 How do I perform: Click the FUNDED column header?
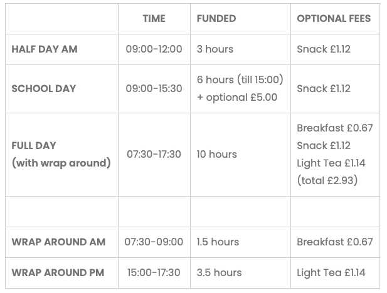[x=216, y=19]
